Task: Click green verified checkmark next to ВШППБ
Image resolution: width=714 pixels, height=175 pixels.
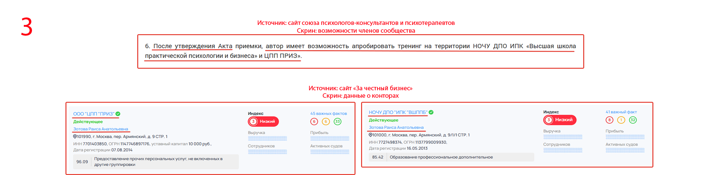Action: [x=431, y=112]
